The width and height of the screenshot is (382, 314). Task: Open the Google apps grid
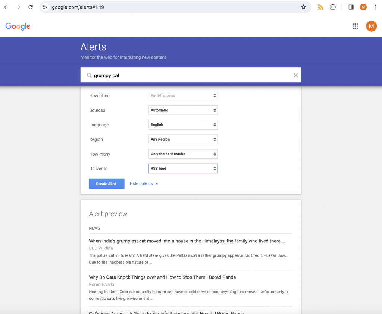(355, 26)
